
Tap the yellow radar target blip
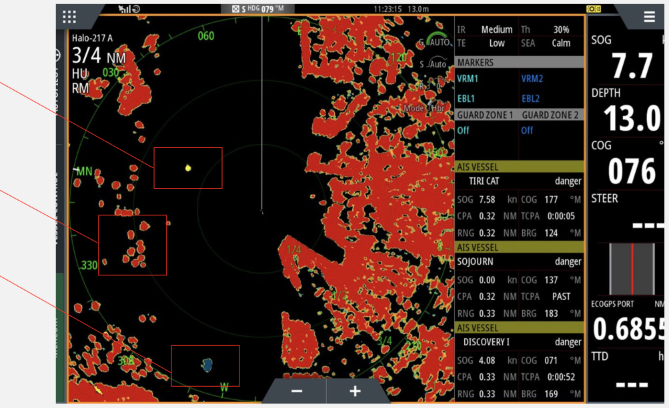tap(188, 167)
